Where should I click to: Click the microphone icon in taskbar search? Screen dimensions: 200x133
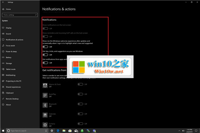(46, 131)
